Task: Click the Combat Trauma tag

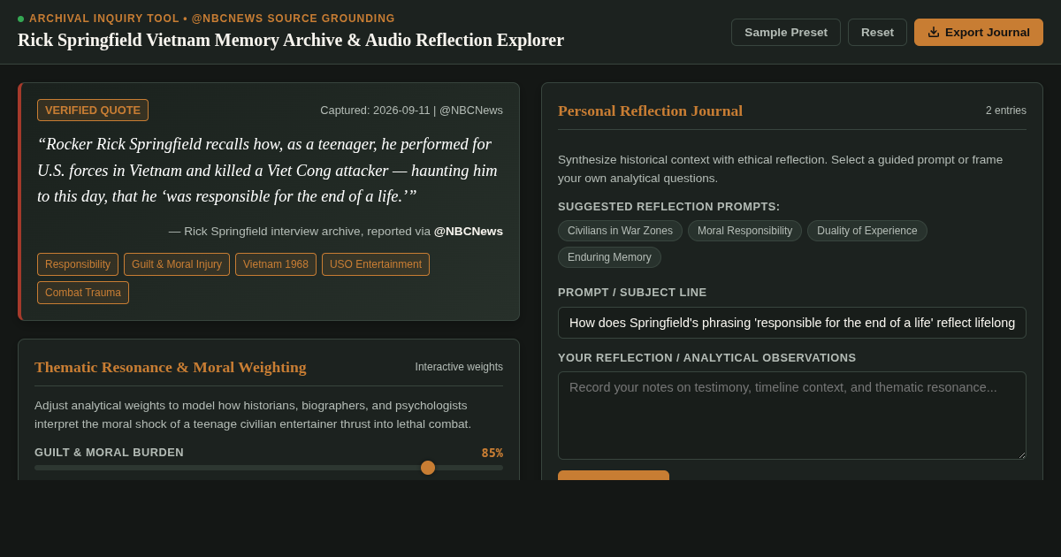Action: pyautogui.click(x=83, y=293)
